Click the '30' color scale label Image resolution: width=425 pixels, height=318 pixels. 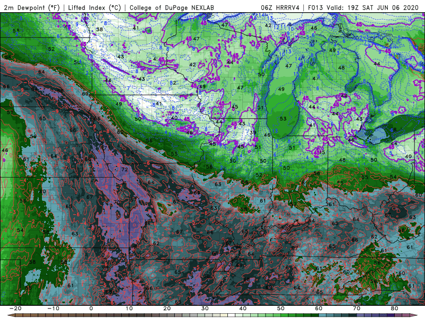pyautogui.click(x=205, y=308)
